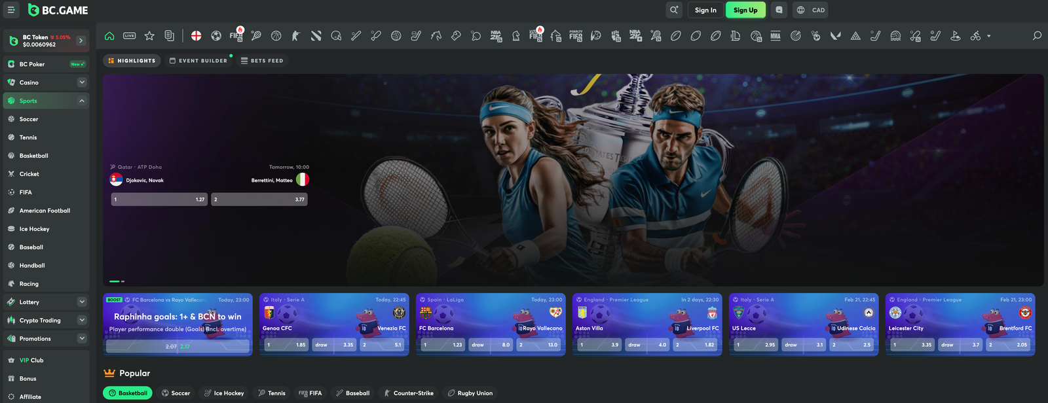Image resolution: width=1048 pixels, height=403 pixels.
Task: Select the cycling sport icon
Action: tap(975, 36)
